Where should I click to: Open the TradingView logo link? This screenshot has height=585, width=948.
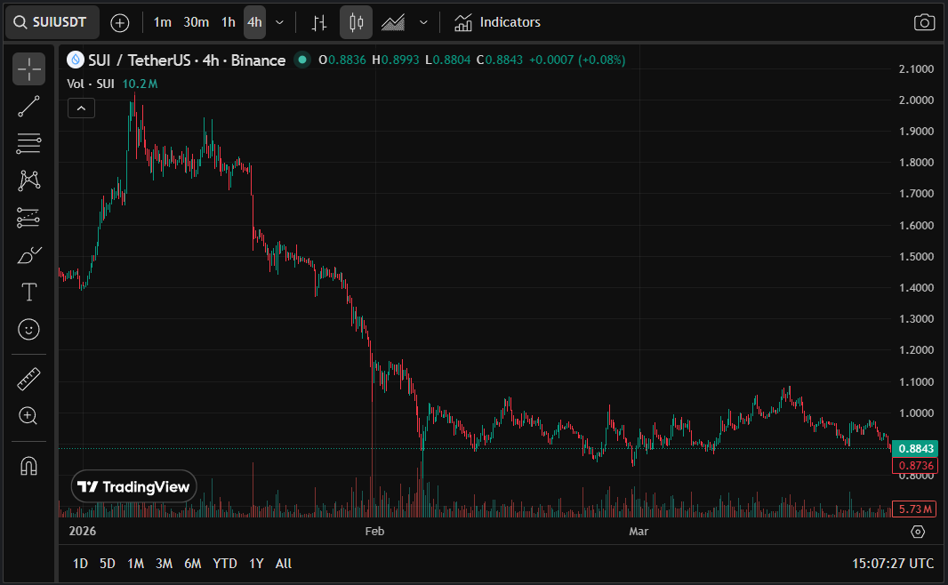click(x=133, y=486)
